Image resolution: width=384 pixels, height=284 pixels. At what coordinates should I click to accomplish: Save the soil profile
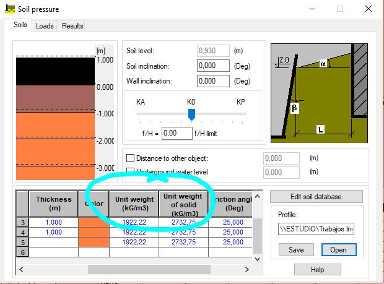(x=296, y=250)
